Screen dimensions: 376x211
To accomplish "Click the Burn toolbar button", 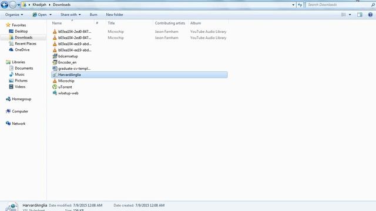I will 93,15.
